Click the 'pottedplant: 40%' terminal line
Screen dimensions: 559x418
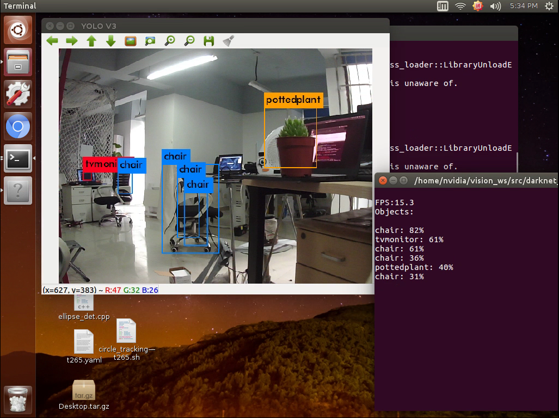(414, 267)
